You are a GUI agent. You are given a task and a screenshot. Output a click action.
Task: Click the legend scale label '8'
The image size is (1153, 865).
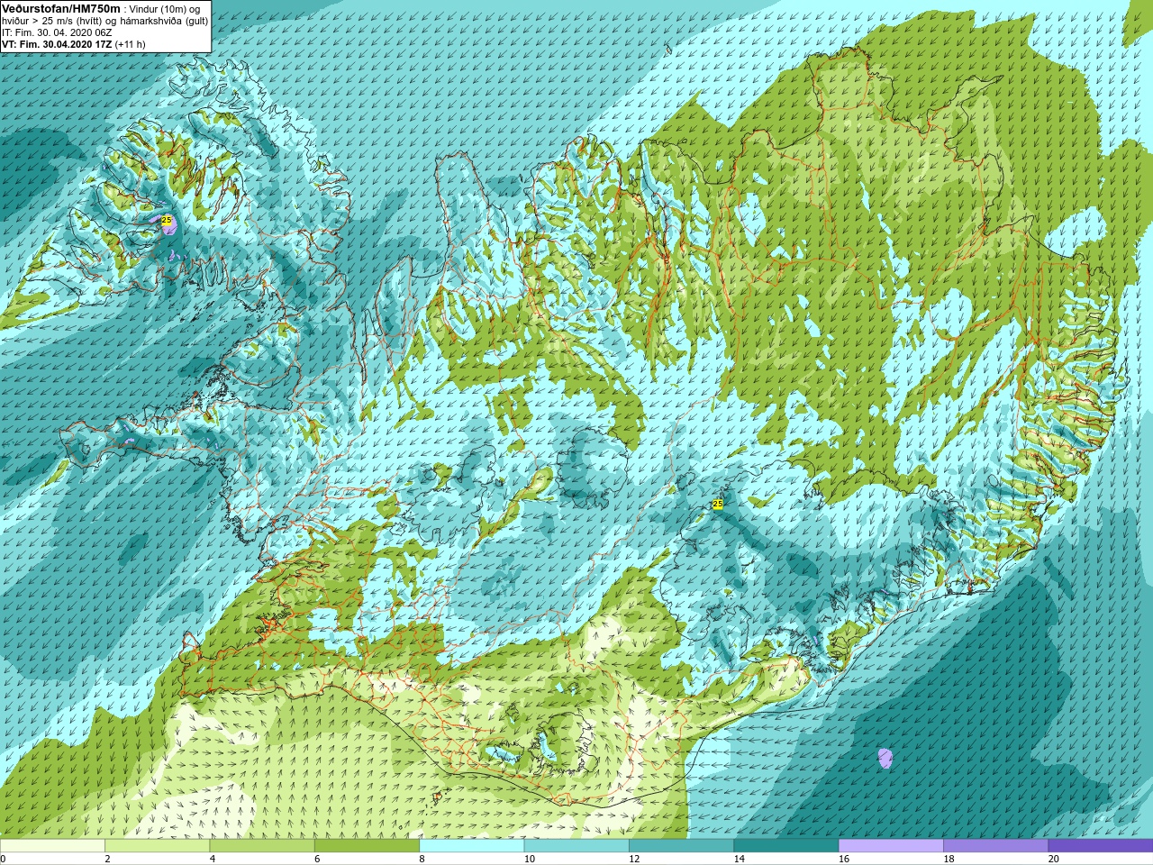point(422,859)
